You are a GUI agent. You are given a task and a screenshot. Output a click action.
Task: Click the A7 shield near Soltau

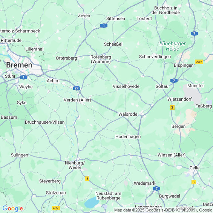coord(174,81)
